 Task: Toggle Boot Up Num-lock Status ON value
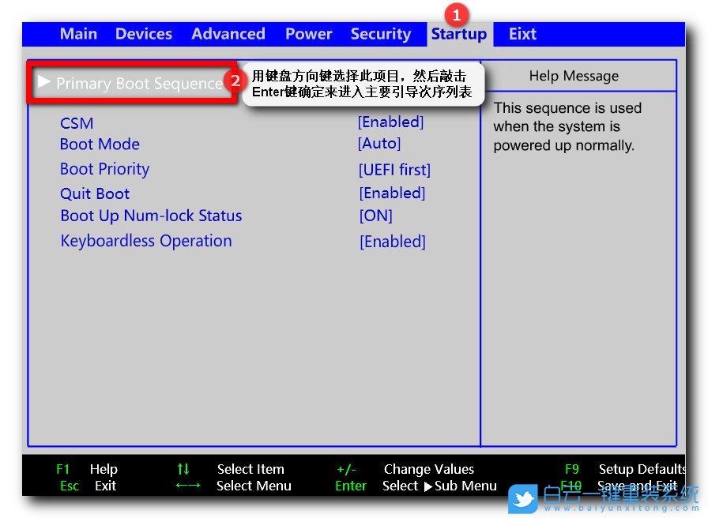click(x=375, y=216)
